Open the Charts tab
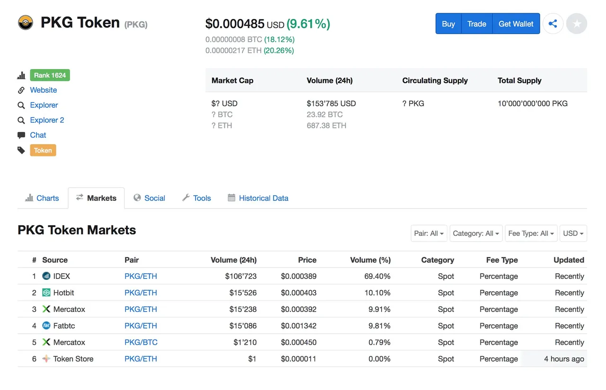This screenshot has height=390, width=606. pyautogui.click(x=42, y=198)
